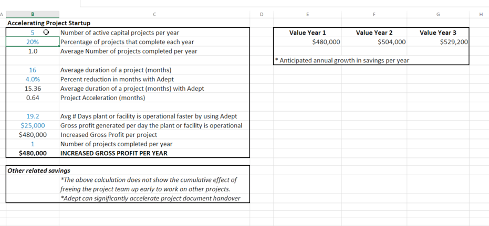The height and width of the screenshot is (226, 489).
Task: Click the 'Accelerating Project Startup' title cell
Action: pyautogui.click(x=49, y=23)
